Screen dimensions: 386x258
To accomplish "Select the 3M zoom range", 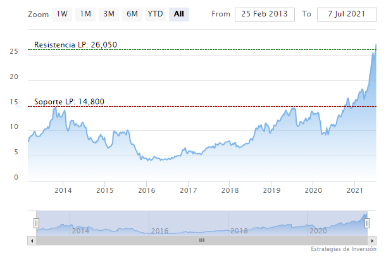I will [109, 13].
